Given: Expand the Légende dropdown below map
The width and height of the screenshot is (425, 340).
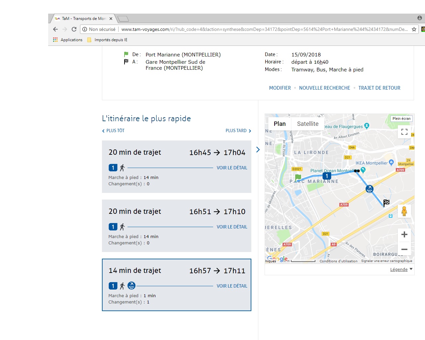Looking at the screenshot, I should (x=401, y=269).
